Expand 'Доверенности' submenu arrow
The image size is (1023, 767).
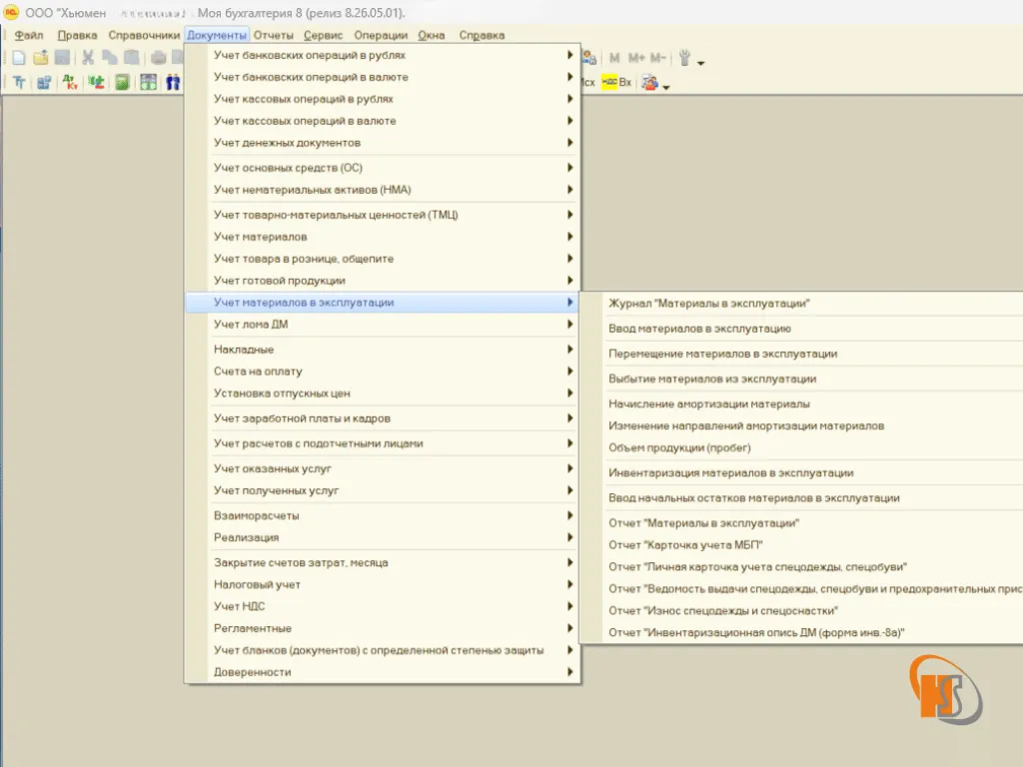click(569, 672)
